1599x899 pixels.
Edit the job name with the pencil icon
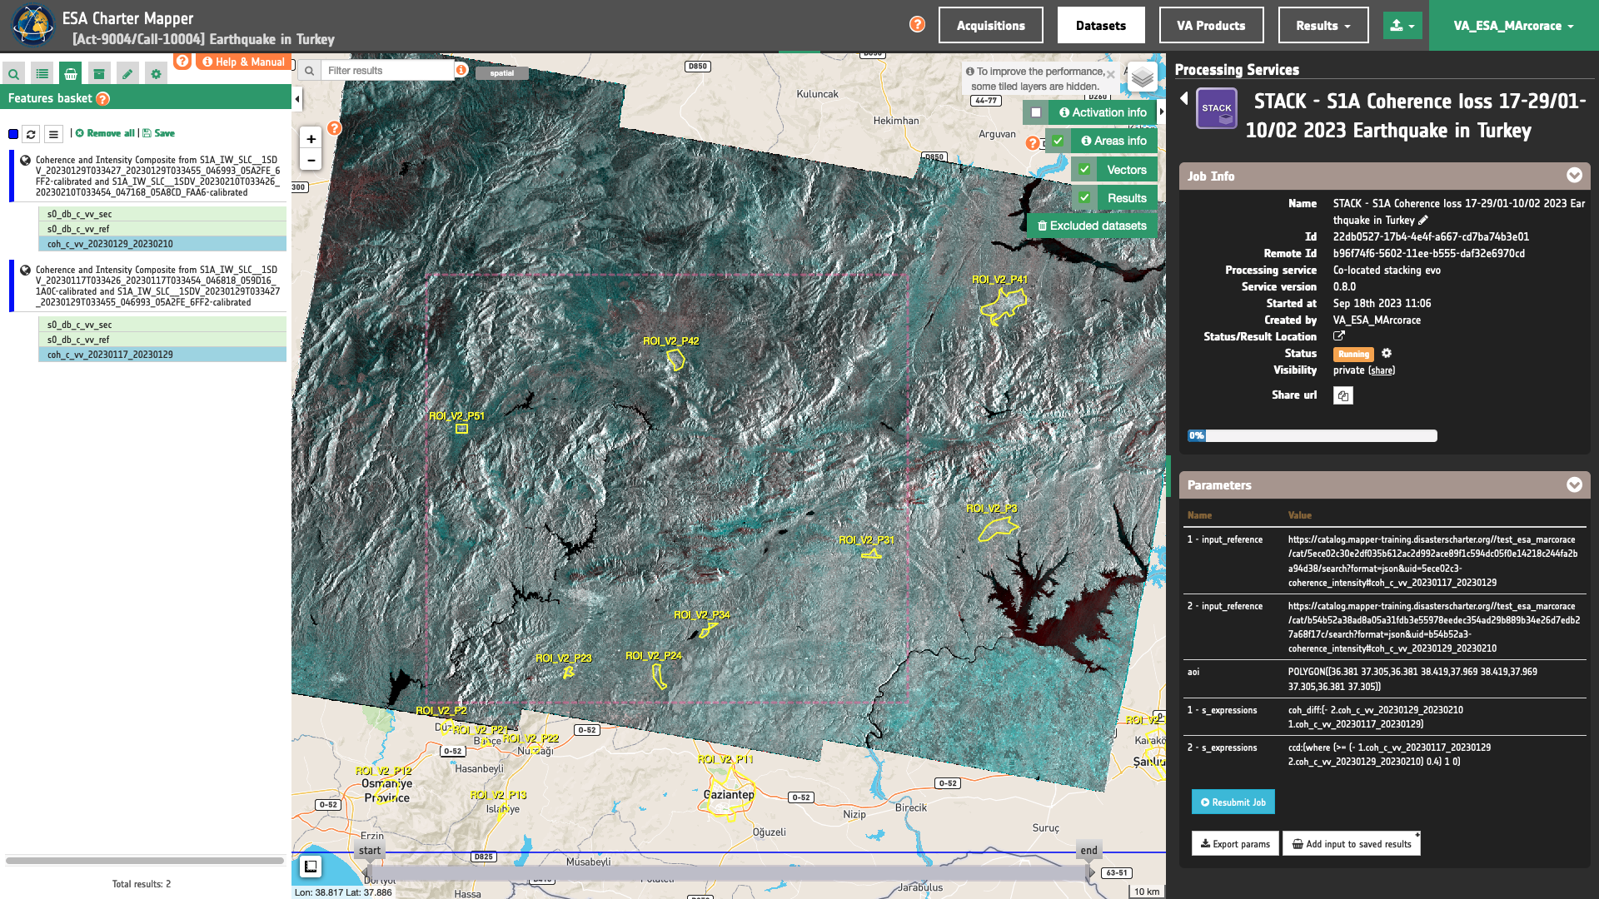click(x=1423, y=221)
